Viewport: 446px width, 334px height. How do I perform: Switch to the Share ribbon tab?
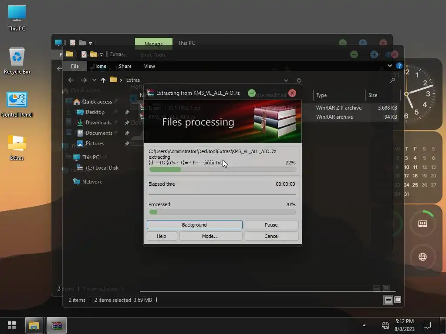125,66
